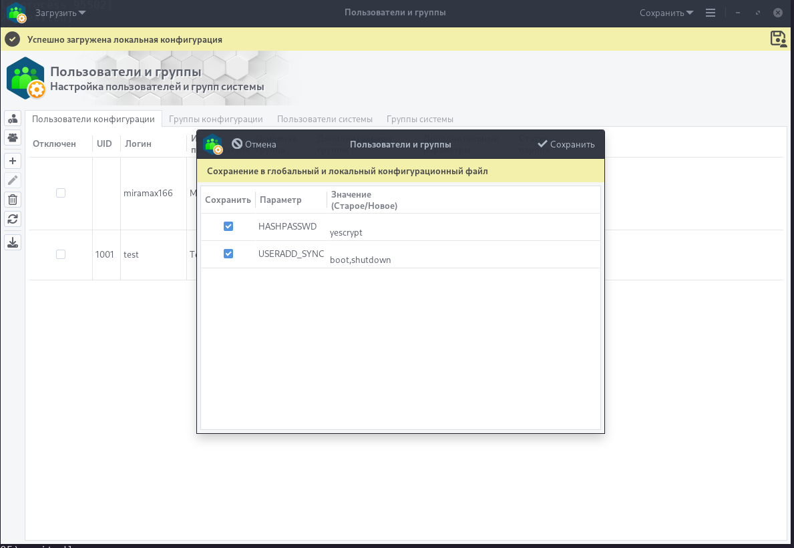Open the Пользователи системы tab

[325, 119]
